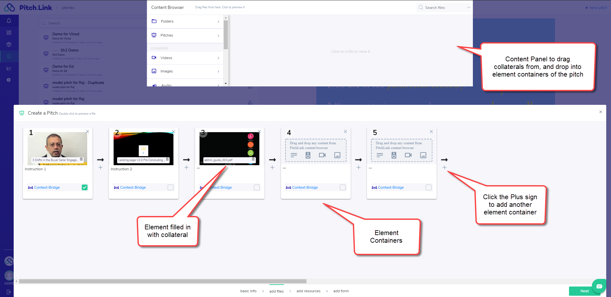Expand the Folders category in Content Browser
Viewport: 611px width, 297px height.
tap(185, 22)
